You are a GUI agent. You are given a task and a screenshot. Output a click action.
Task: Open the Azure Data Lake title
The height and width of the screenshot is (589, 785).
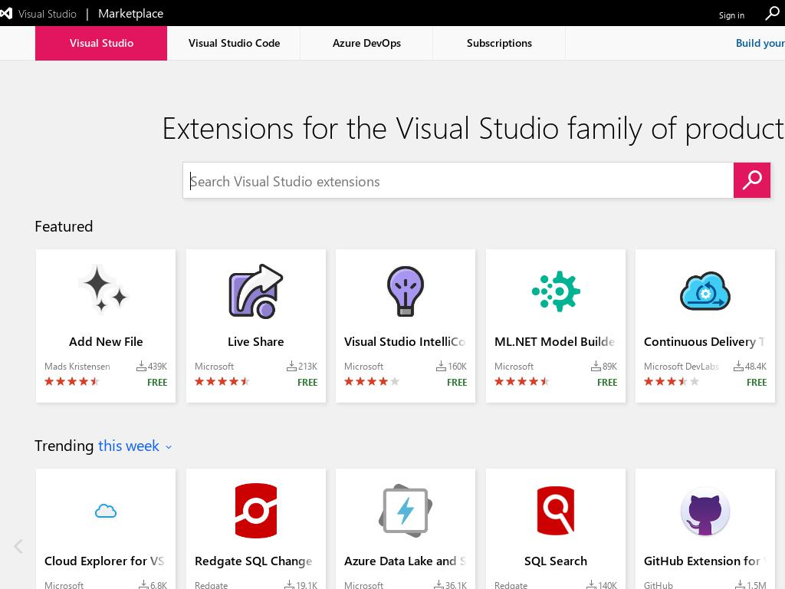[x=405, y=561]
